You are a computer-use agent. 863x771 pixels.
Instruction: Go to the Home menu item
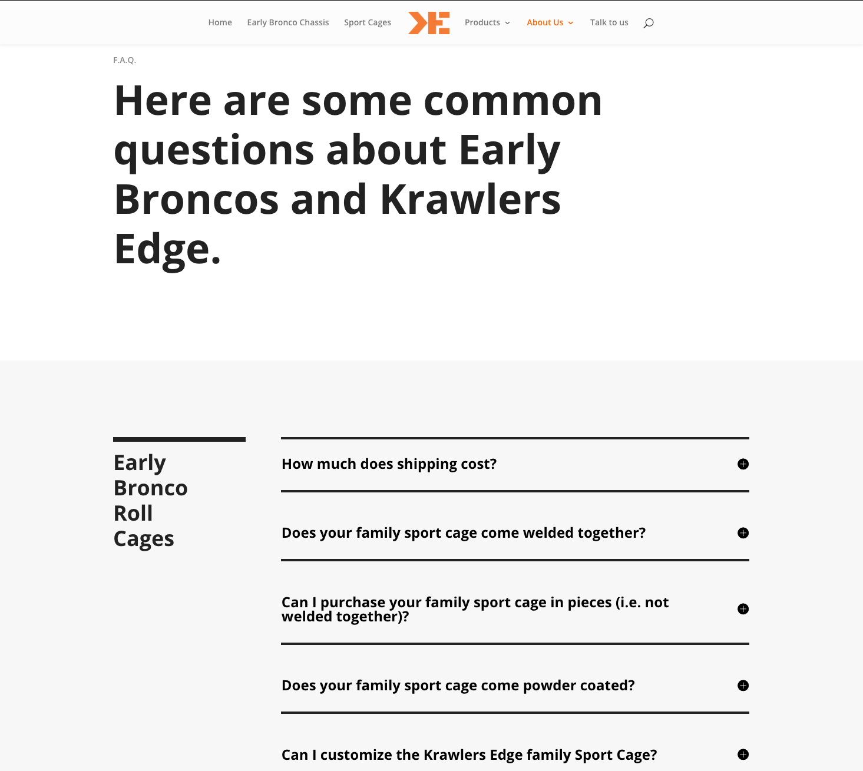pyautogui.click(x=220, y=22)
